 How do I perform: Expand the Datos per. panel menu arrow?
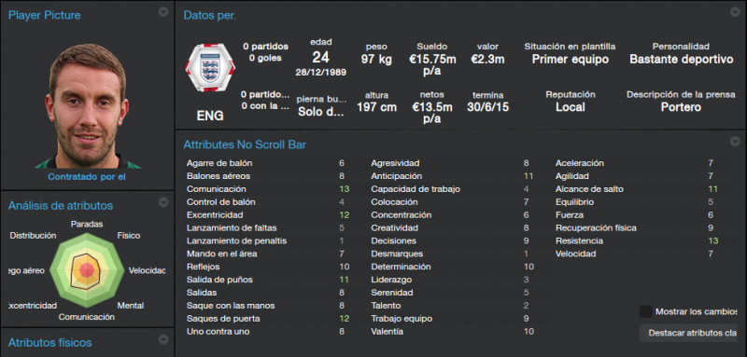(735, 12)
